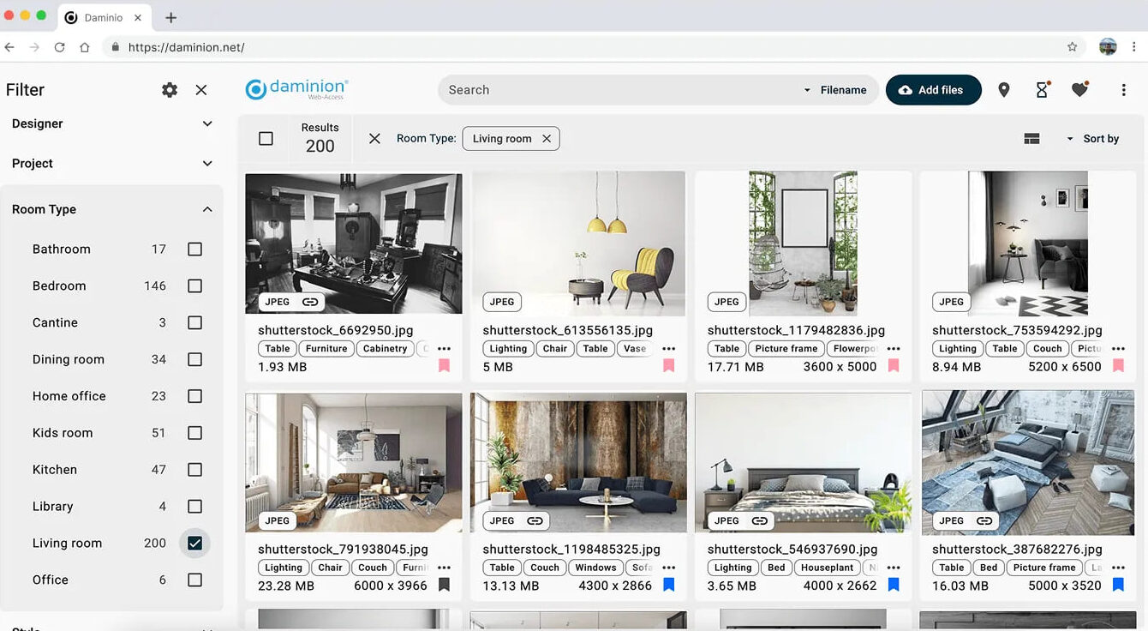Screen dimensions: 1148x631
Task: Open the filter settings gear
Action: (170, 90)
